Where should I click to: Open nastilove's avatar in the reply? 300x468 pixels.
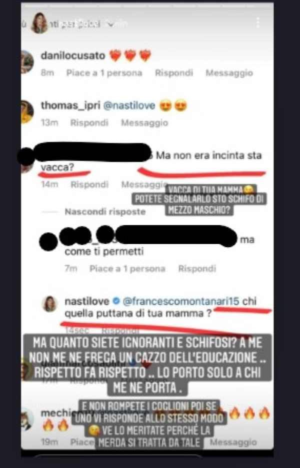point(49,304)
